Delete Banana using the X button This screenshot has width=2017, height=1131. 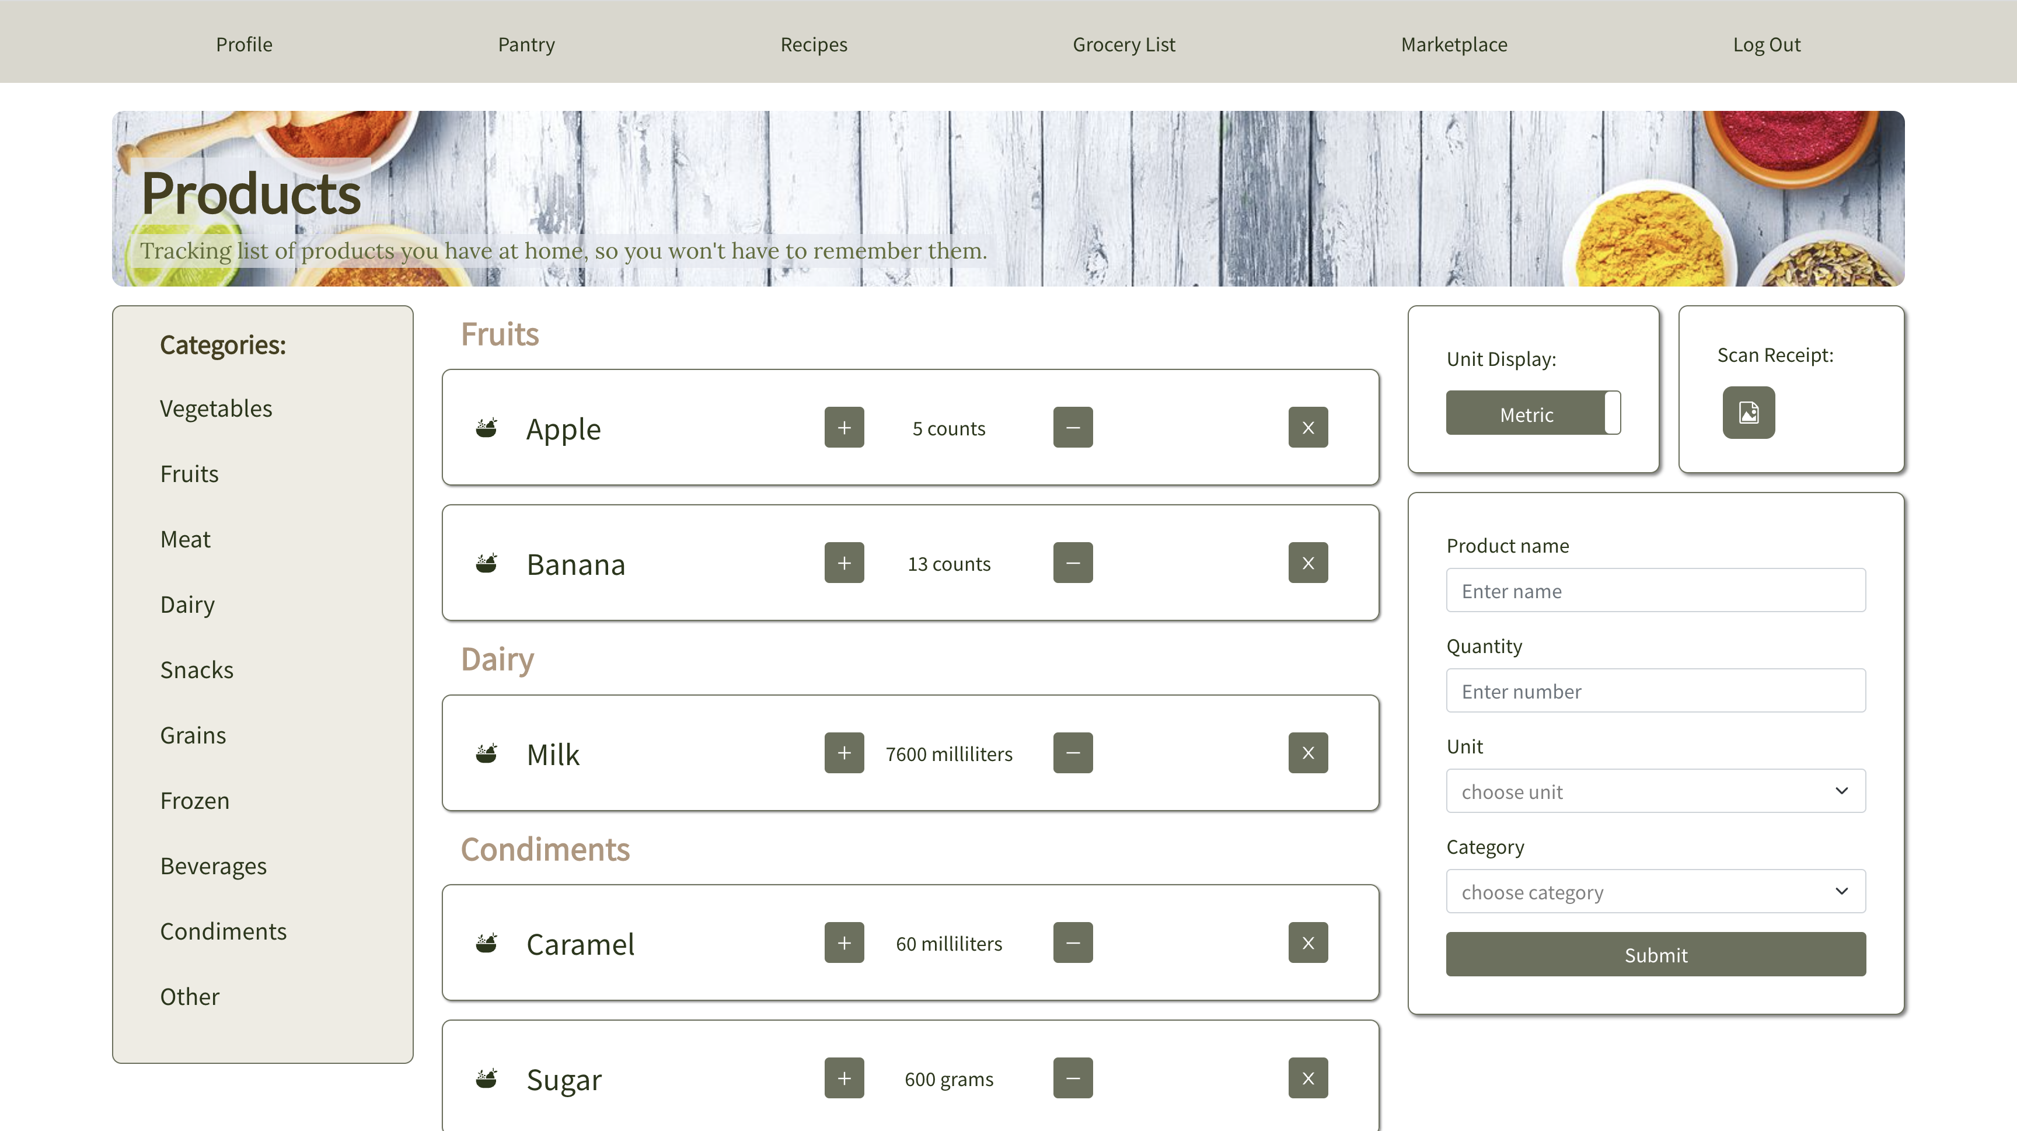(x=1308, y=563)
